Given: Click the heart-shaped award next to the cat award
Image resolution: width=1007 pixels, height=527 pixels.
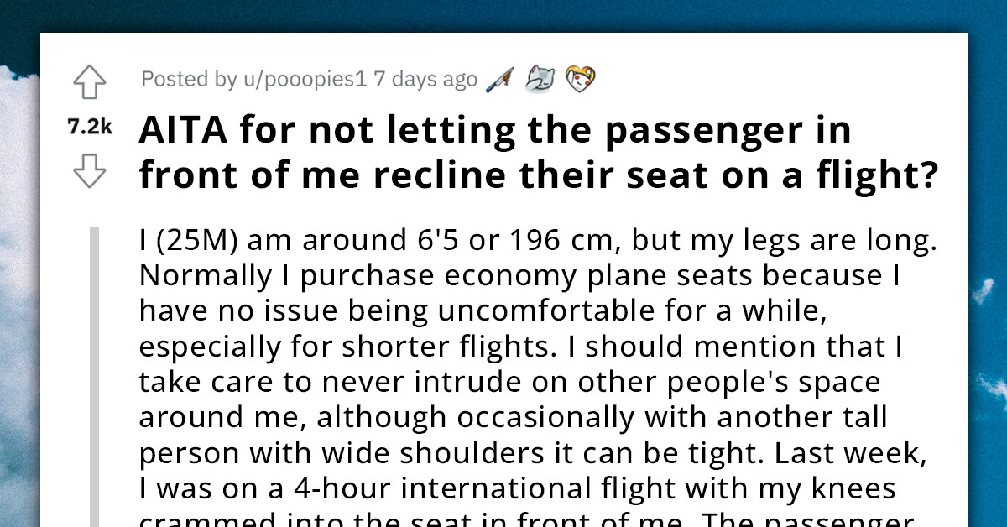Looking at the screenshot, I should (582, 77).
